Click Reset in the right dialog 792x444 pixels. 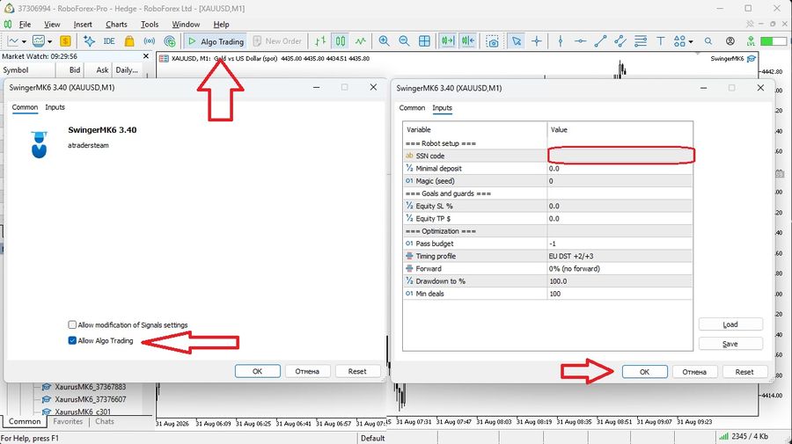tap(744, 372)
